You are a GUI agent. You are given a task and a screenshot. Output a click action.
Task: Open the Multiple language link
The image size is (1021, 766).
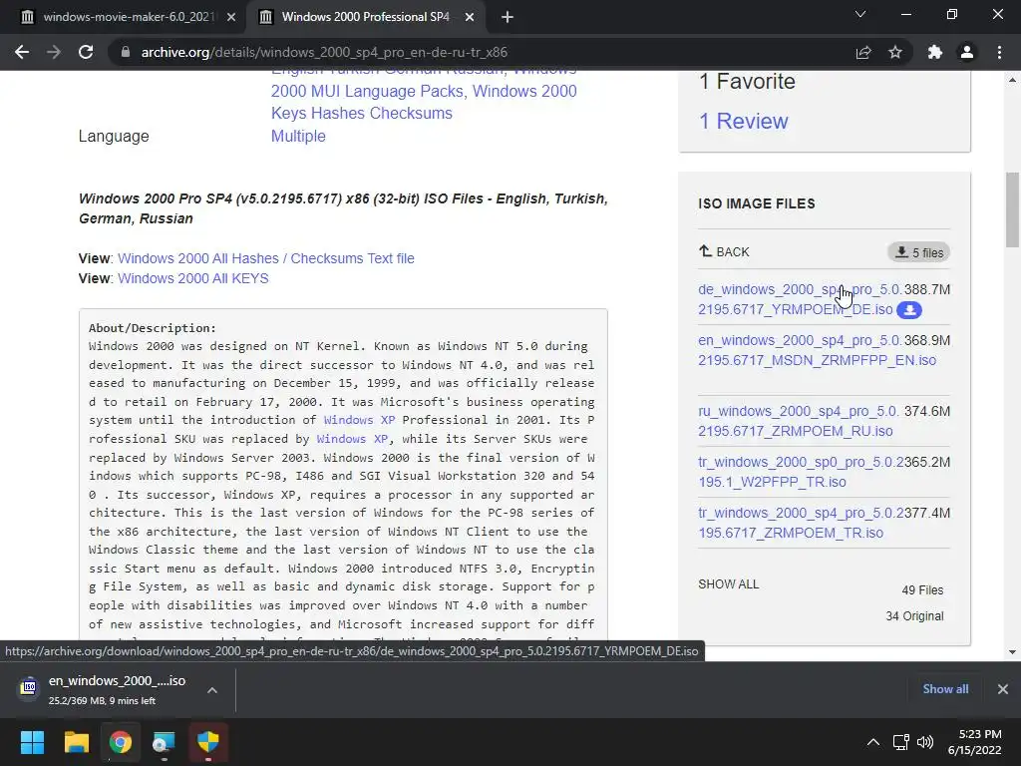click(x=298, y=136)
